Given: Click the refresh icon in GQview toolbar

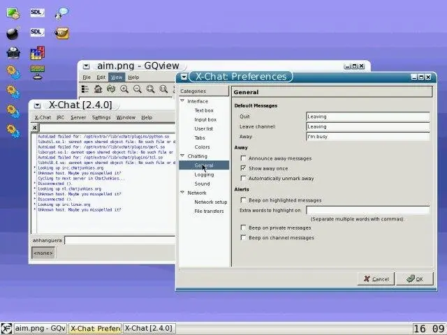Looking at the screenshot, I should coord(111,89).
